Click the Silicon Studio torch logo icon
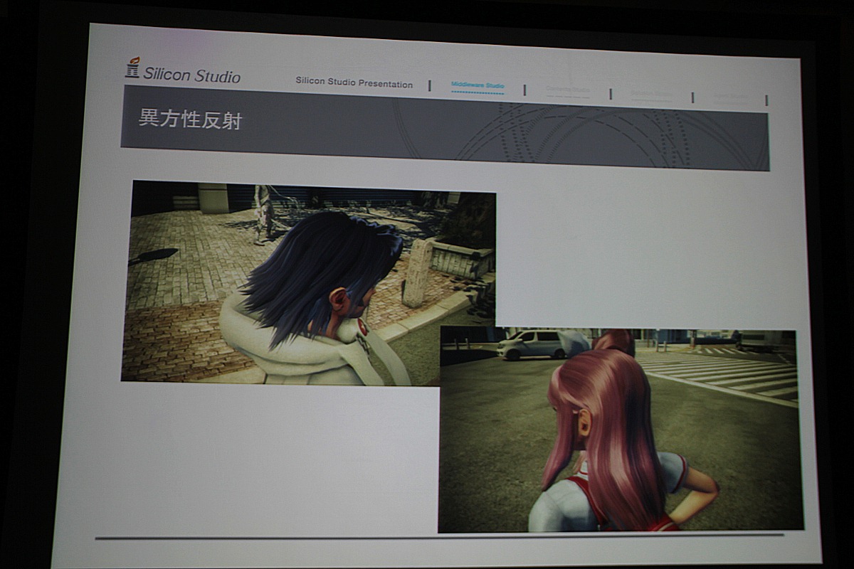The height and width of the screenshot is (569, 854). click(133, 68)
